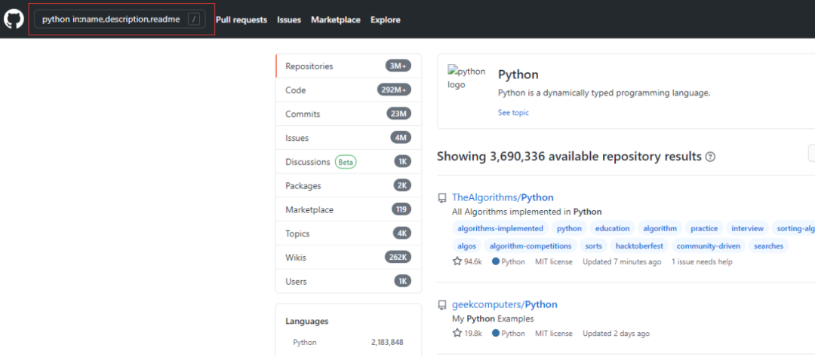Click the Python language dot for TheAlgorithms
This screenshot has width=815, height=357.
tap(495, 261)
